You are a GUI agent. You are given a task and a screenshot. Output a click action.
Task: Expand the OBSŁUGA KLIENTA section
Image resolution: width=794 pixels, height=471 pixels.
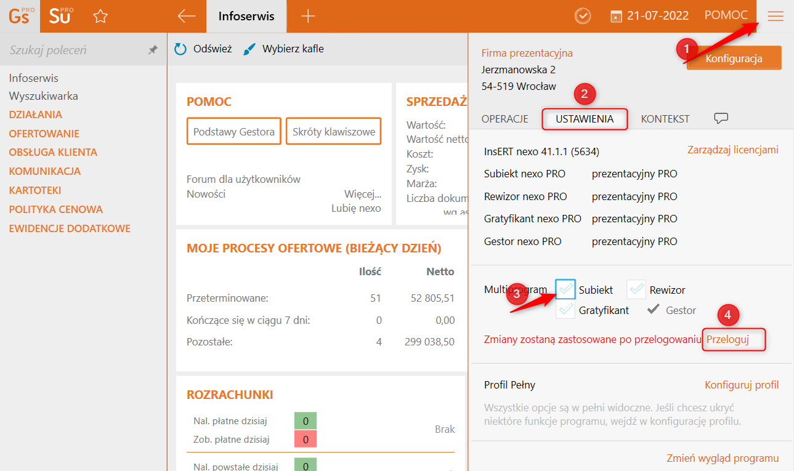pos(53,152)
